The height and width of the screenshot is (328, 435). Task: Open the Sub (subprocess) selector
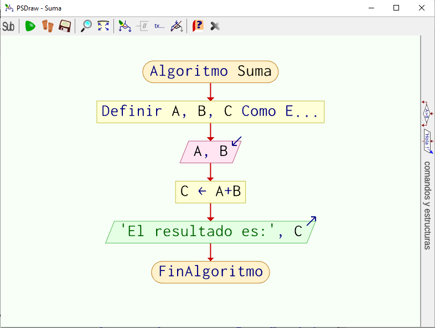coord(8,27)
